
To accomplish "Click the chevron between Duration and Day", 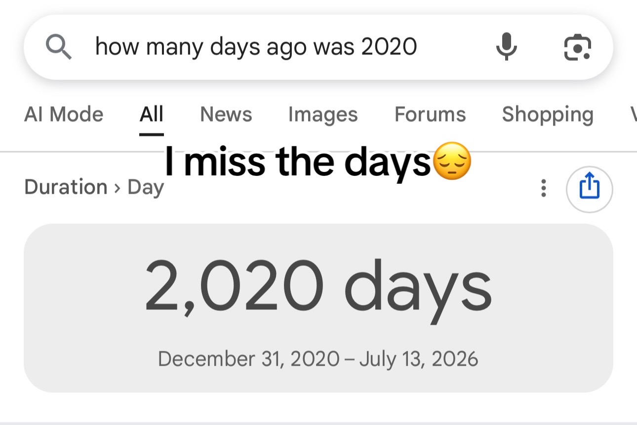I will [118, 188].
